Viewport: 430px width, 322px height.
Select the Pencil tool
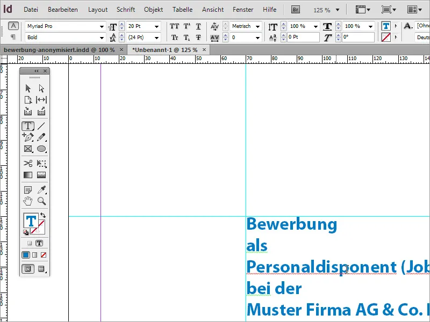[41, 137]
